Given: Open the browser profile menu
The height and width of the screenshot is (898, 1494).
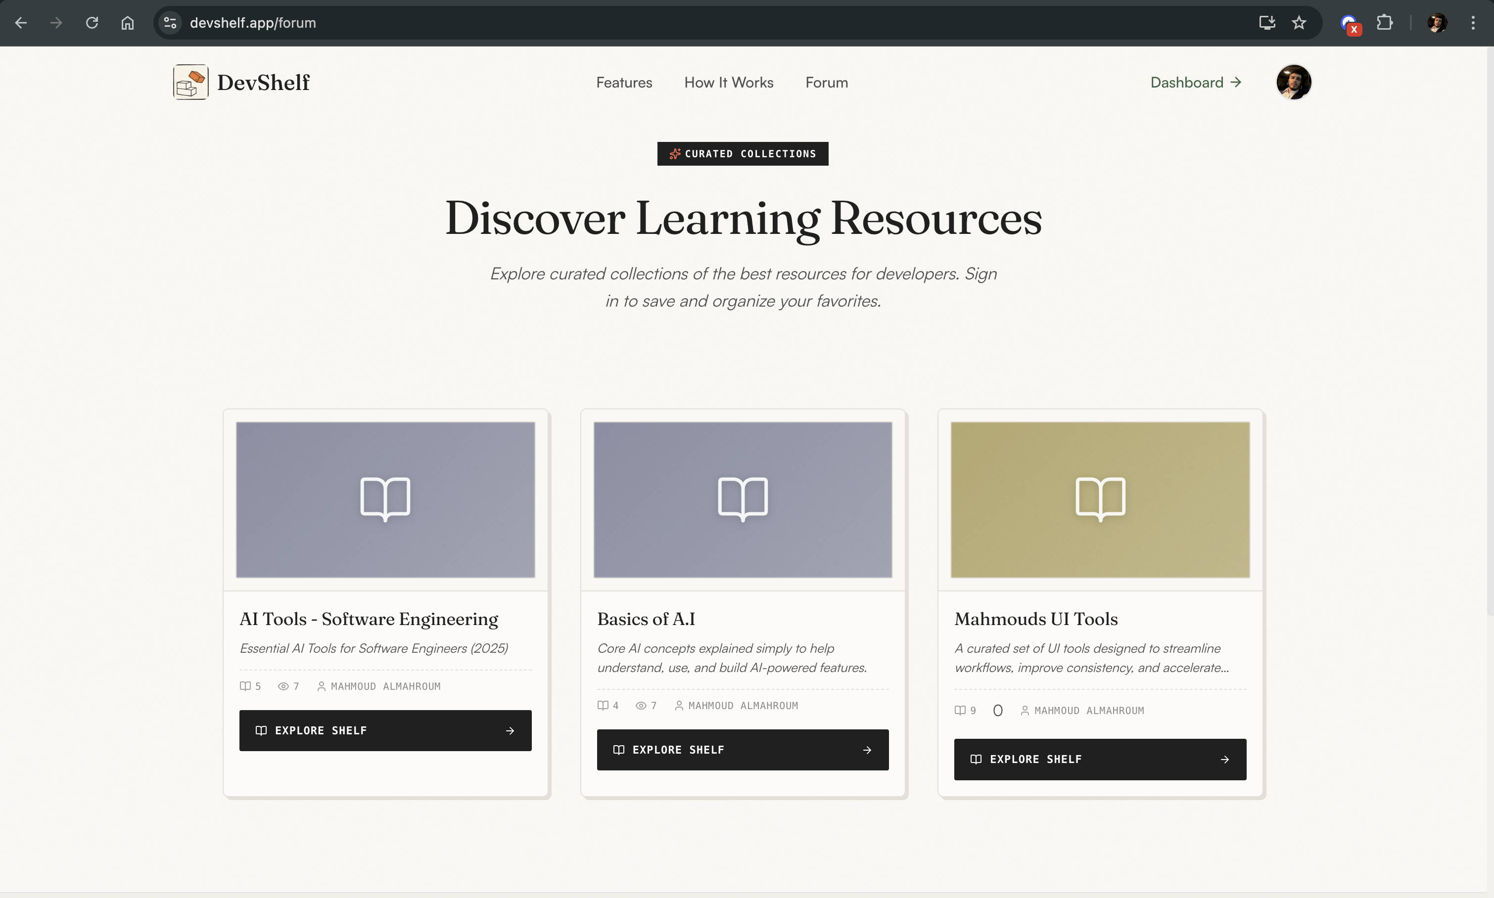Looking at the screenshot, I should (x=1437, y=22).
